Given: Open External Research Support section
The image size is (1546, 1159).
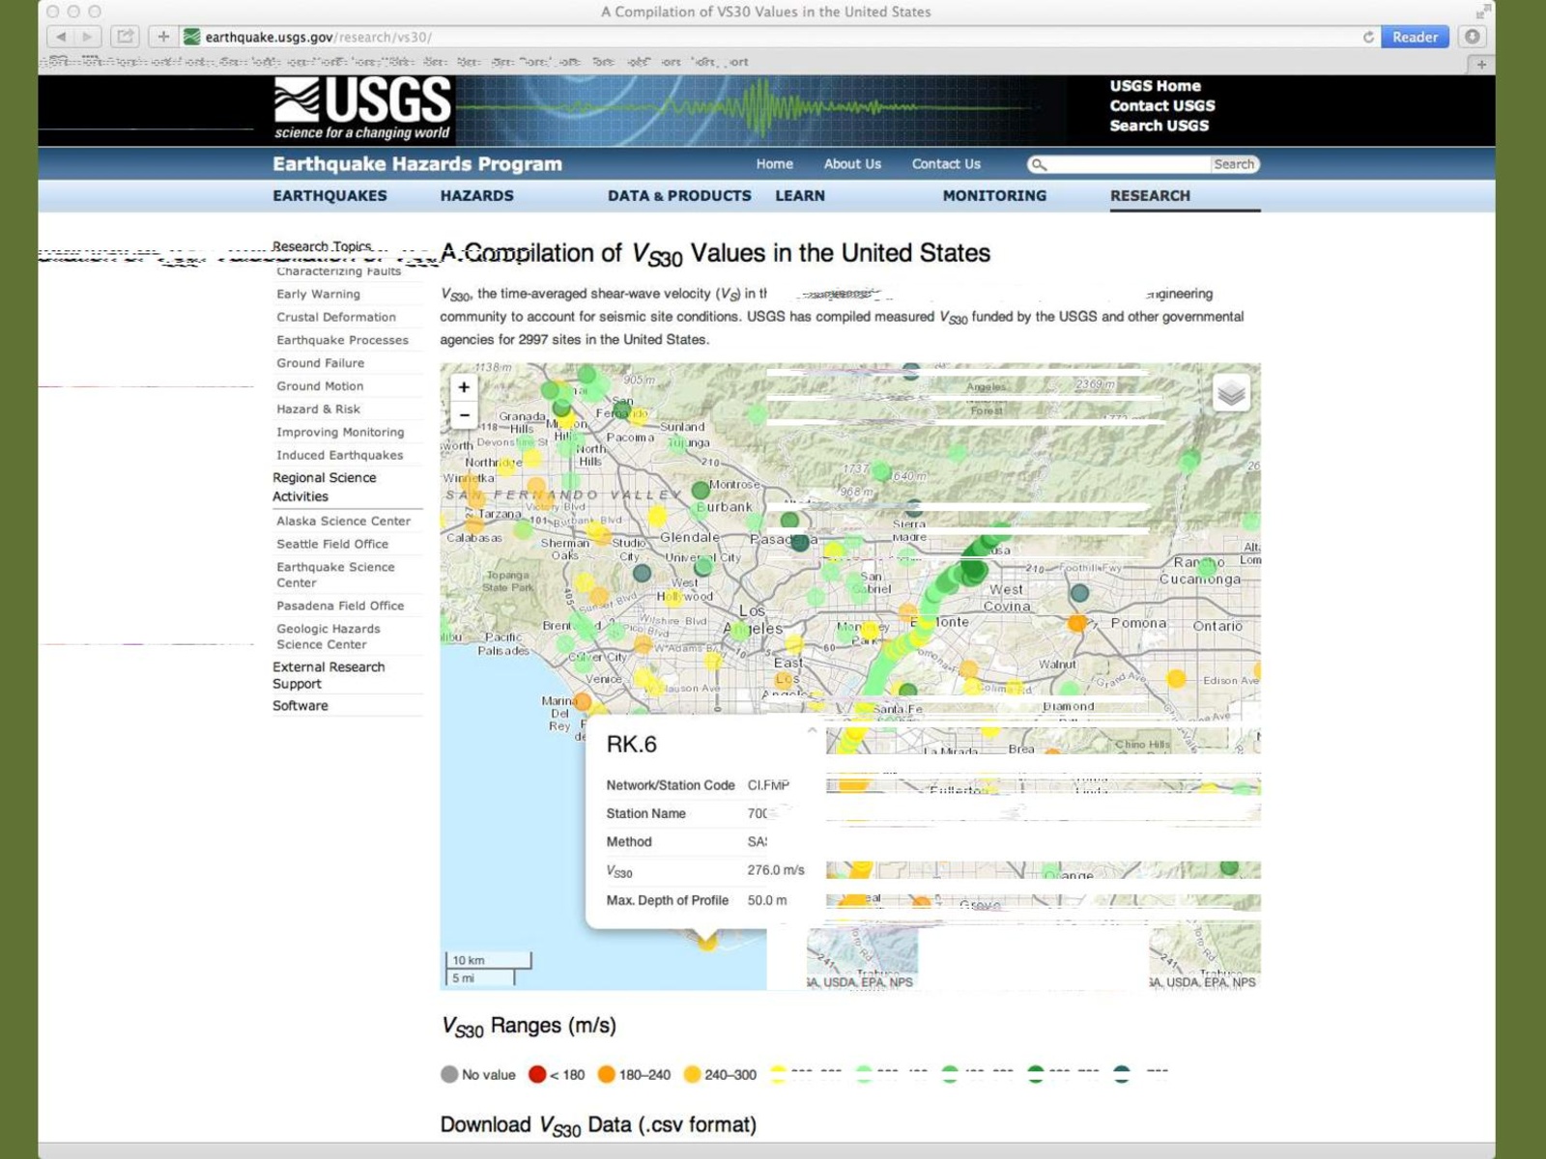Looking at the screenshot, I should [x=328, y=675].
